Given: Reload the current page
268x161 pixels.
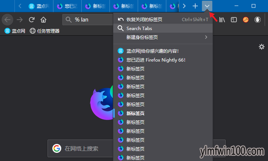Looking at the screenshot, I should (32, 20).
